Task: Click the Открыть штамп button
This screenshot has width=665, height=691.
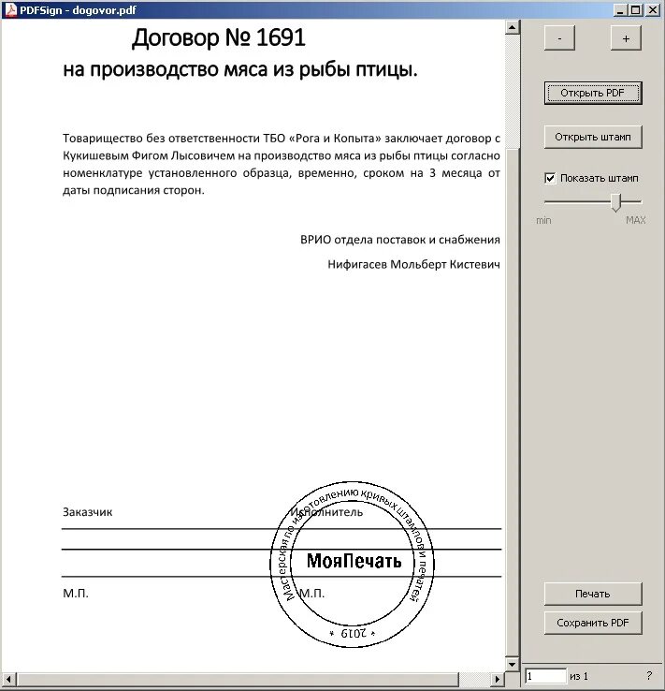Action: pos(593,137)
